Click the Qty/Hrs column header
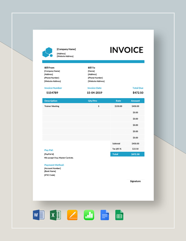The width and height of the screenshot is (186, 241). [x=93, y=101]
